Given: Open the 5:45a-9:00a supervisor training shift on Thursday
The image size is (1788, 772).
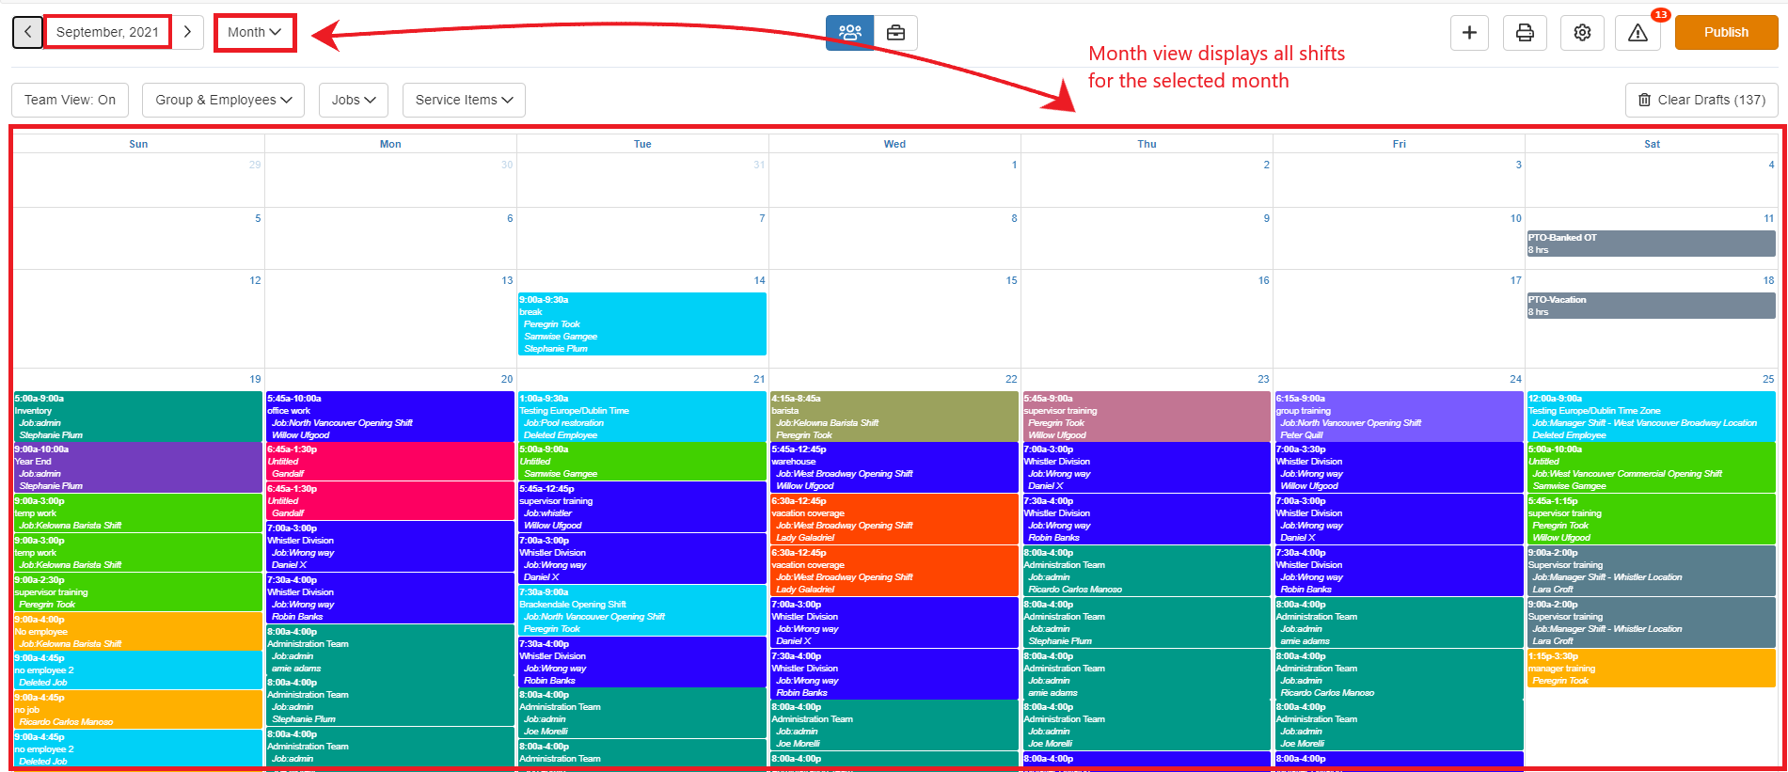Looking at the screenshot, I should 1147,417.
